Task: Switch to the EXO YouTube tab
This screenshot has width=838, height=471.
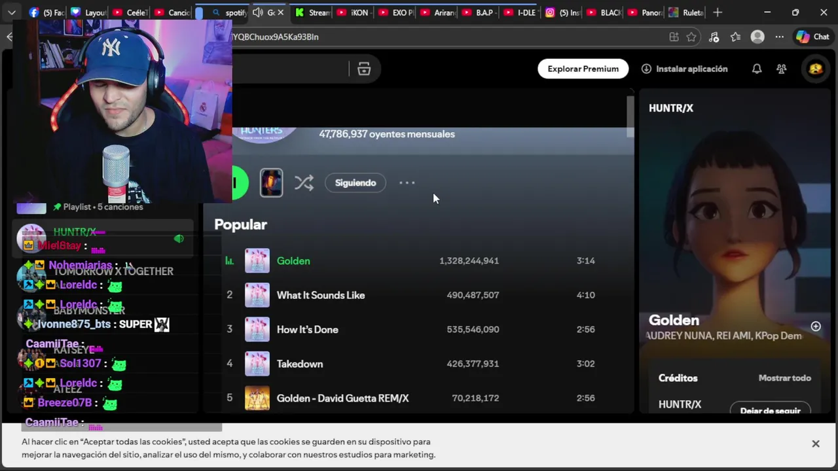Action: (394, 12)
